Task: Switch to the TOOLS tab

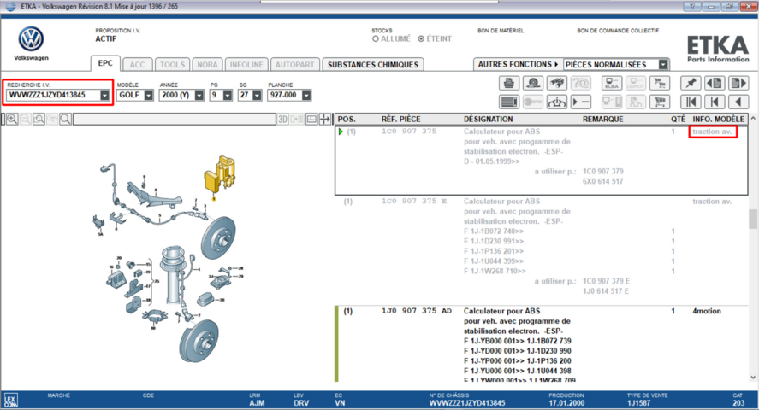Action: pyautogui.click(x=172, y=65)
